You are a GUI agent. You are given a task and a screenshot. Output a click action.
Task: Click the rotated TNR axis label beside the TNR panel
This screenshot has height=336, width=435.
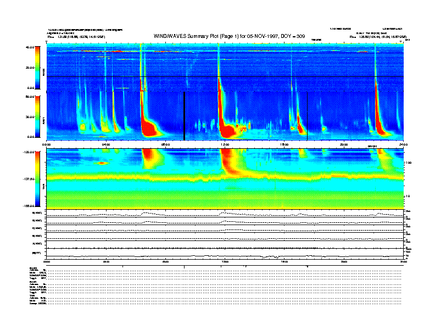click(43, 187)
